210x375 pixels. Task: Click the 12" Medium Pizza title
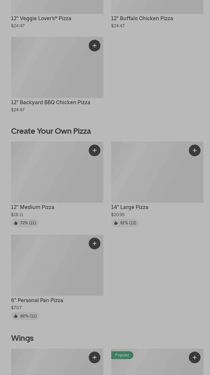click(x=33, y=207)
